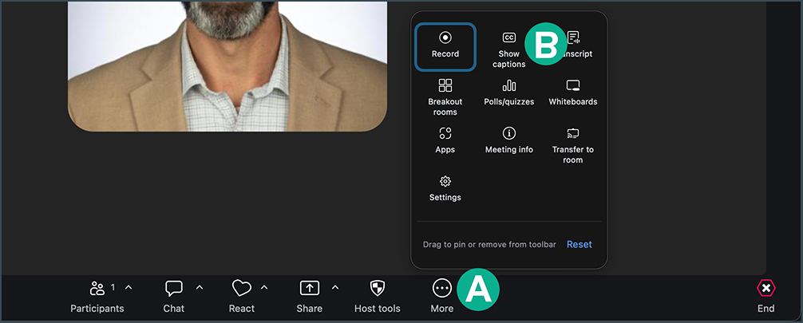
Task: Select Transfer to room
Action: pos(572,146)
